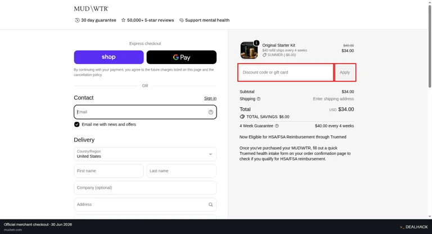Uncheck Email me with news and offers
The height and width of the screenshot is (234, 432).
pos(76,124)
